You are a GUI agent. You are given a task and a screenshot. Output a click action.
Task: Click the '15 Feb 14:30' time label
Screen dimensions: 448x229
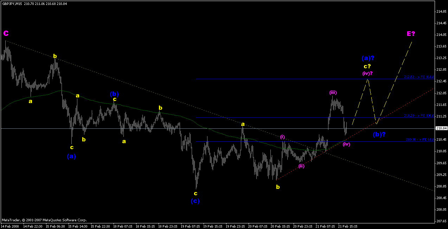click(x=78, y=227)
